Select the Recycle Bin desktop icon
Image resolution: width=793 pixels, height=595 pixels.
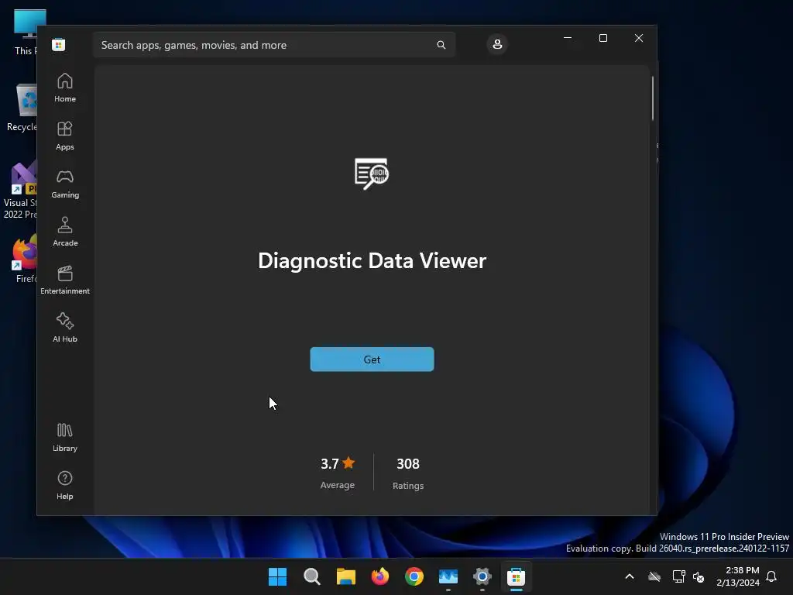(x=22, y=108)
